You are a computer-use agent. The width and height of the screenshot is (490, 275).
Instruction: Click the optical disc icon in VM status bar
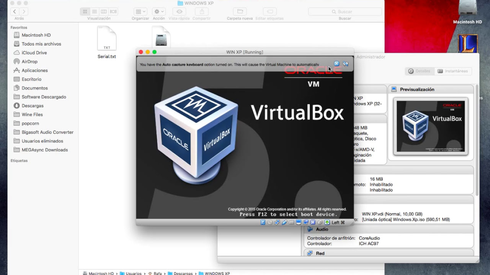(x=270, y=222)
